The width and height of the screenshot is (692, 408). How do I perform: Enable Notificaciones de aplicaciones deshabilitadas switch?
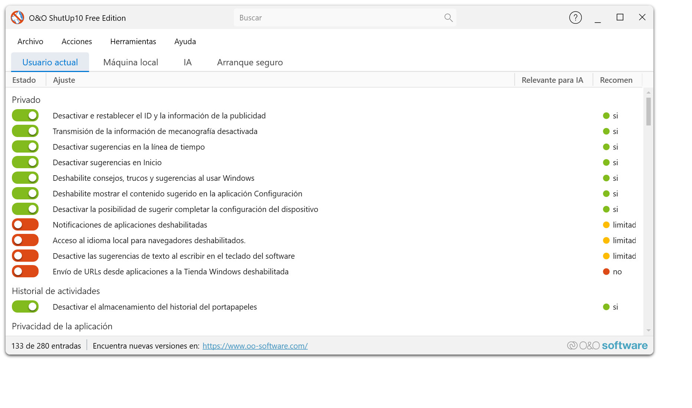pyautogui.click(x=25, y=225)
